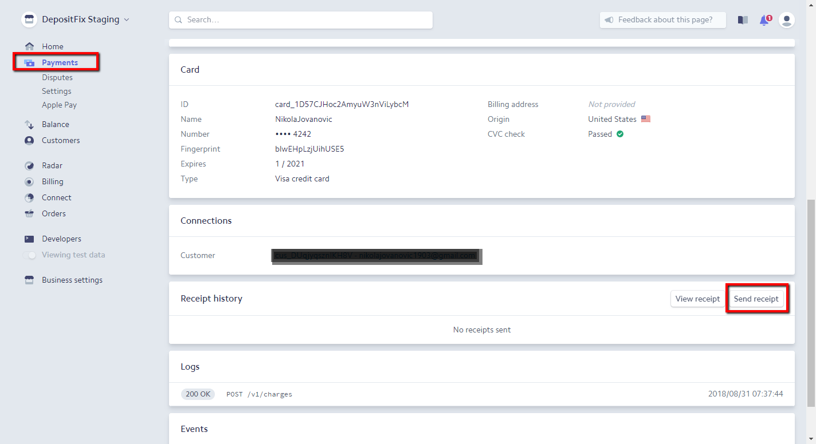Open Business settings
816x444 pixels.
point(72,280)
